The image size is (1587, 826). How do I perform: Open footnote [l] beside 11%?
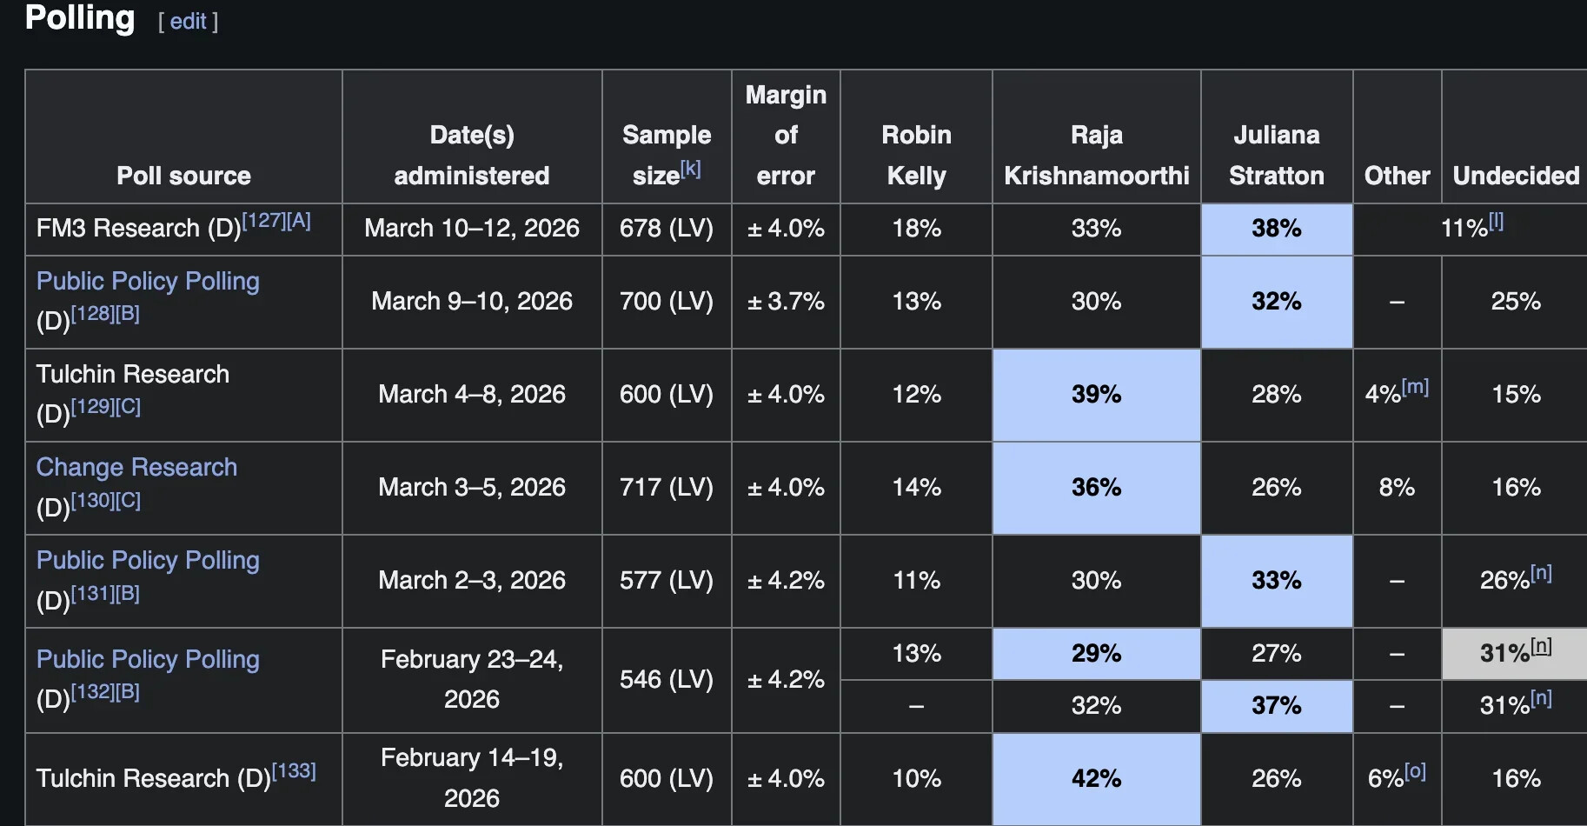pos(1496,221)
